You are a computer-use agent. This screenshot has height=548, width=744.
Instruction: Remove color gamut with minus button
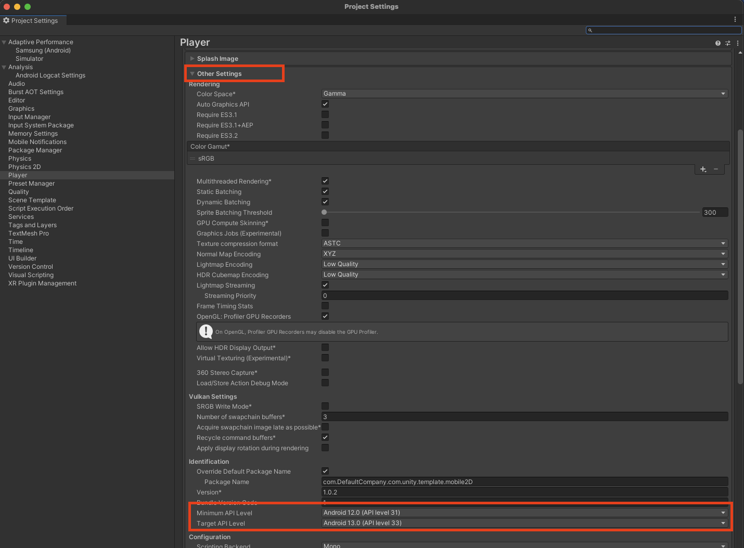point(716,169)
